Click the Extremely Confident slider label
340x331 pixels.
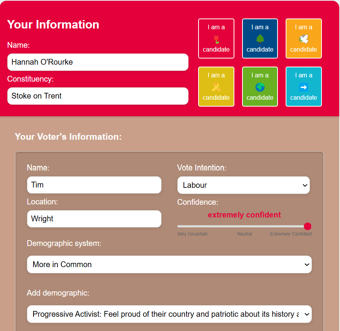pos(291,234)
